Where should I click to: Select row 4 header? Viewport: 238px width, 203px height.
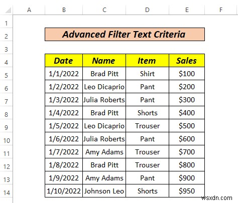[7, 62]
